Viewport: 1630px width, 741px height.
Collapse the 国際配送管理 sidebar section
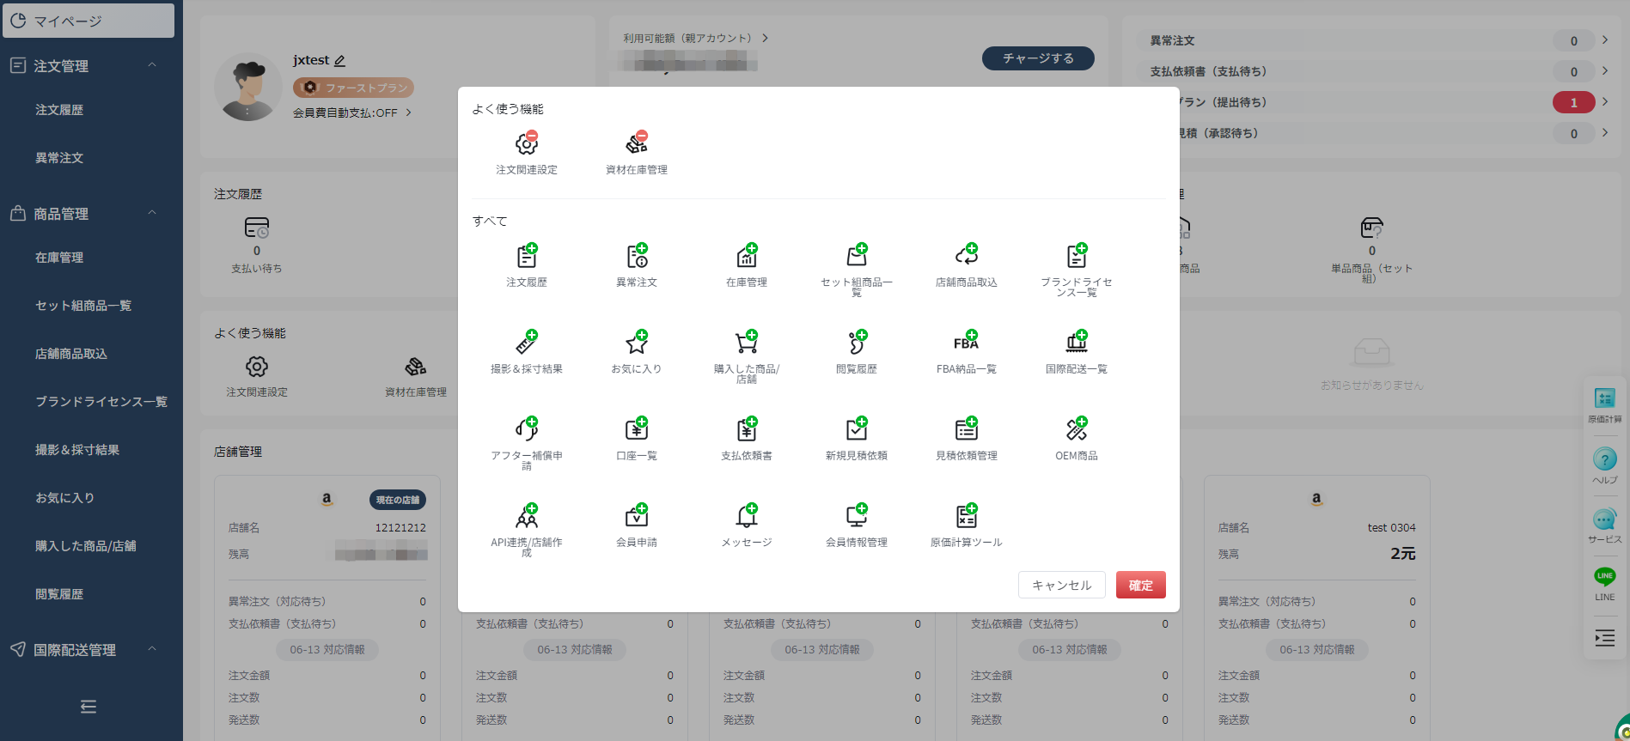tap(152, 649)
